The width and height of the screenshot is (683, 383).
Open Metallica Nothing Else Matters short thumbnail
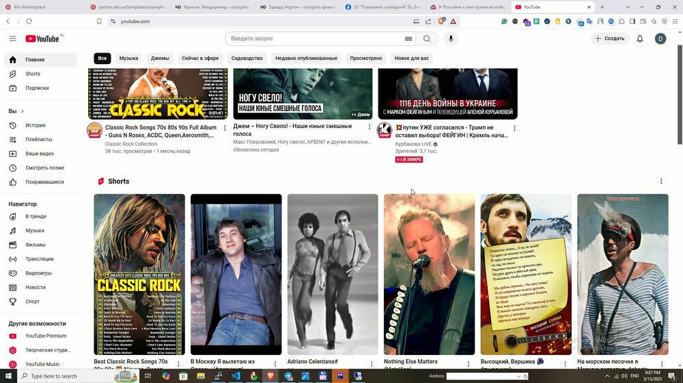[429, 275]
